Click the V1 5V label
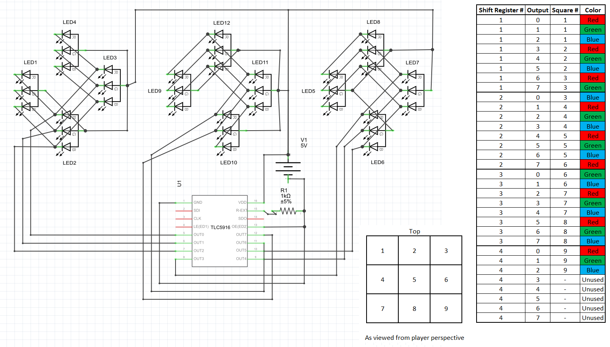This screenshot has height=347, width=610. (x=304, y=143)
